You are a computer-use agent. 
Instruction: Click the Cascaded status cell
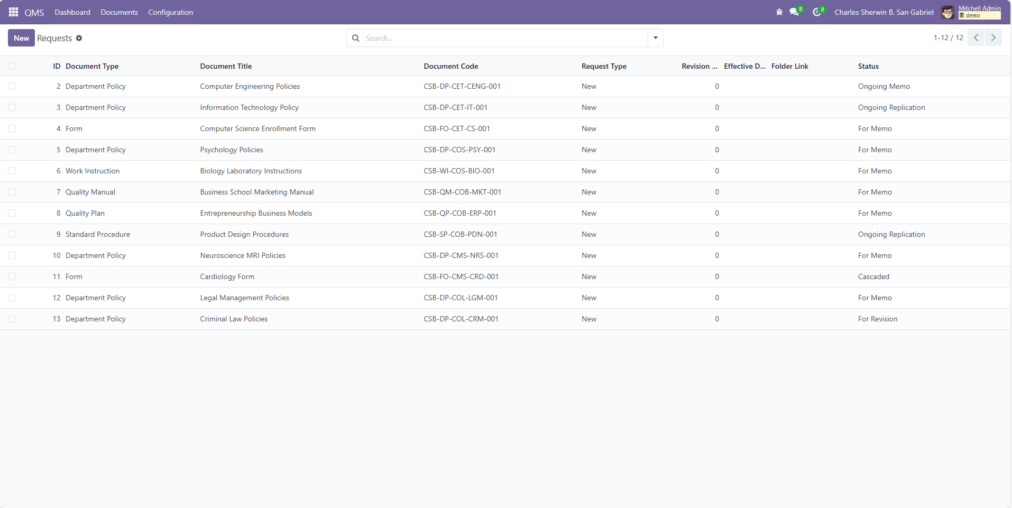coord(873,276)
